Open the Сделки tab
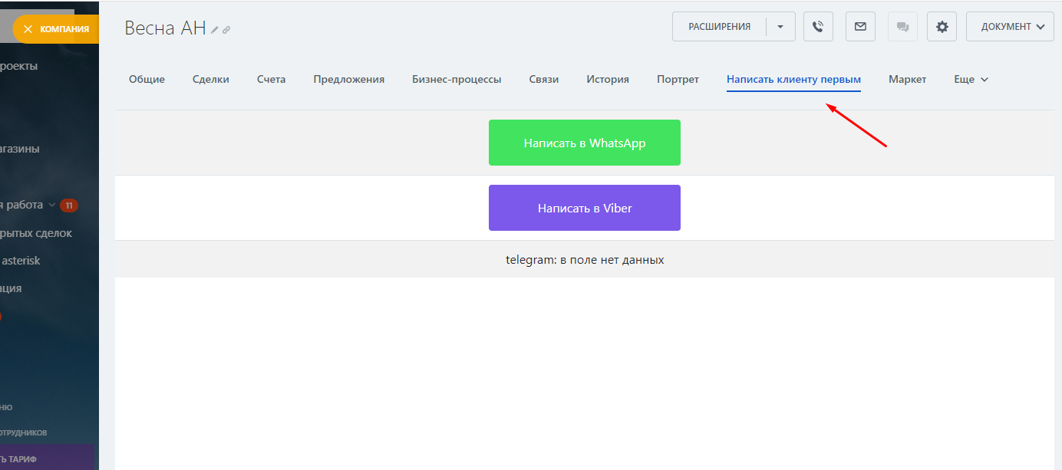Screen dimensions: 1062x470 (x=211, y=79)
